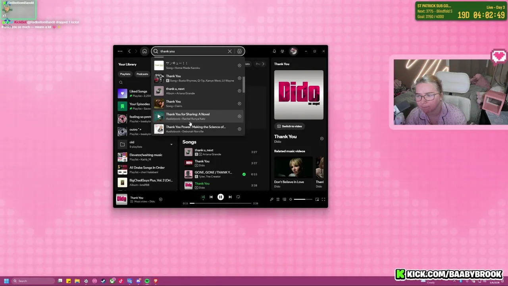508x286 pixels.
Task: Toggle shuffle playback
Action: tap(203, 197)
